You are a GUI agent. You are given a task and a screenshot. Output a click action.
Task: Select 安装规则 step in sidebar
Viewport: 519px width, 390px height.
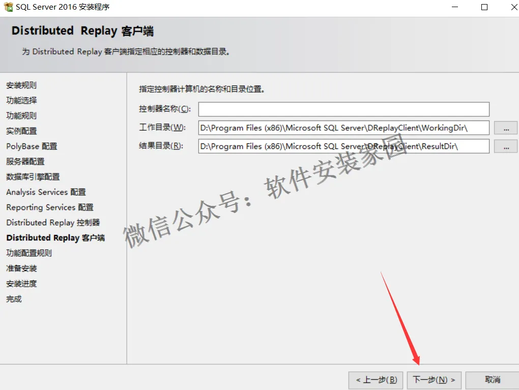pos(21,85)
